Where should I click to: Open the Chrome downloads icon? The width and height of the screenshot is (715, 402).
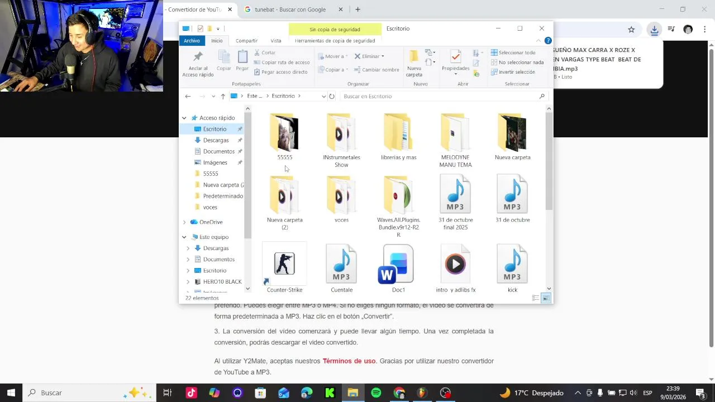(654, 30)
